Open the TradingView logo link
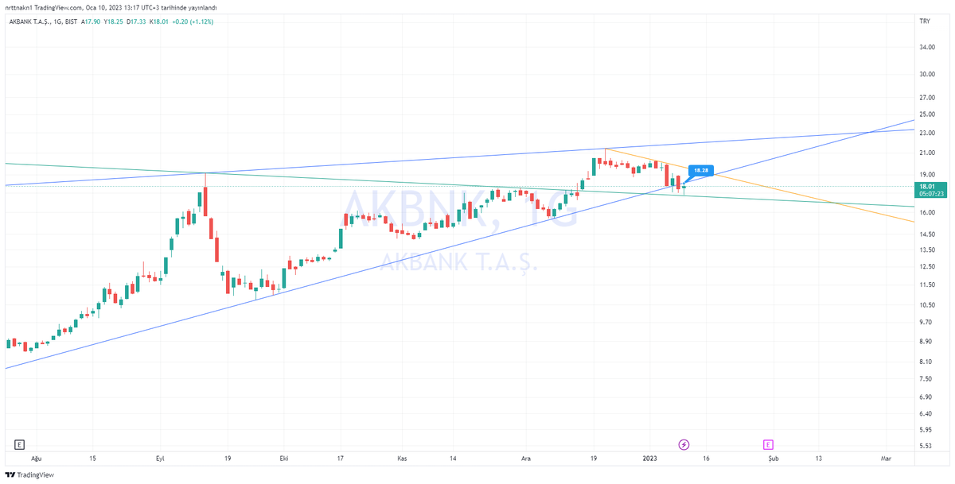This screenshot has width=955, height=484. click(x=29, y=474)
